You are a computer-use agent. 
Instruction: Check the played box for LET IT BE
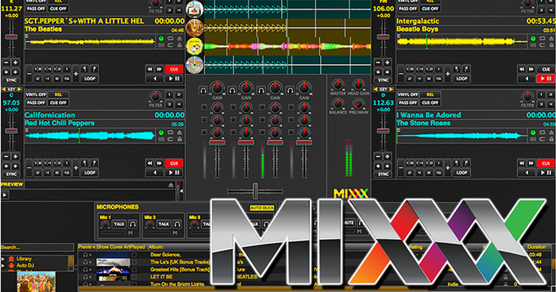pos(134,277)
